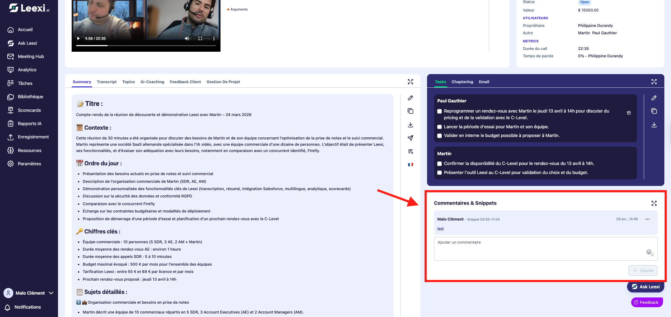671x317 pixels.
Task: Click the Open status badge
Action: click(585, 2)
